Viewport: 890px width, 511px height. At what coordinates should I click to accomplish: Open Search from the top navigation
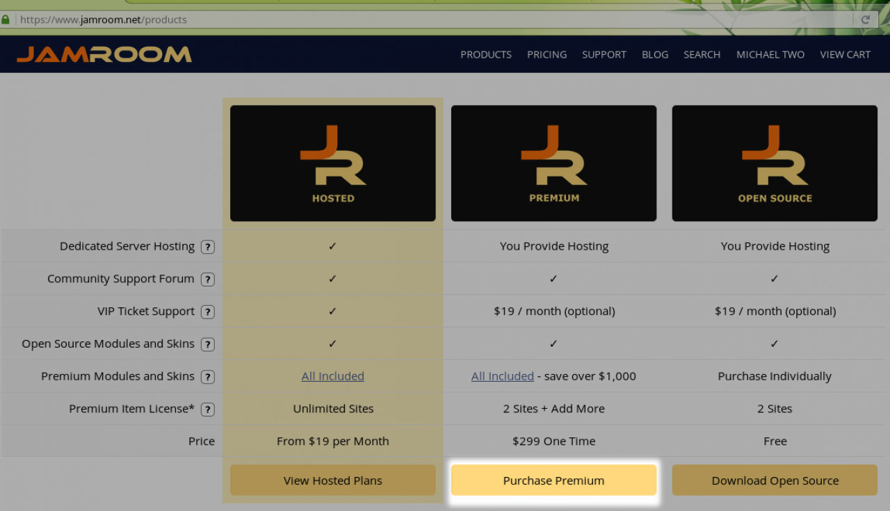[702, 54]
